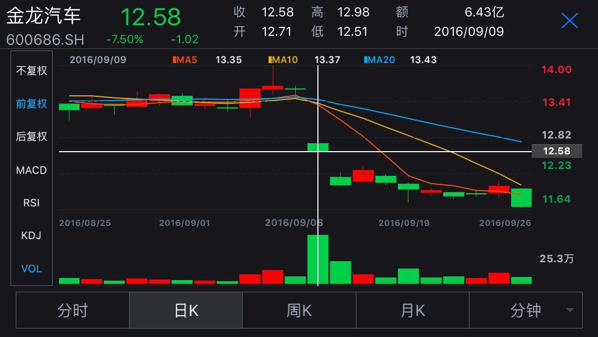Viewport: 598px width, 337px height.
Task: Select 不复权 unadjusted price mode
Action: [31, 71]
